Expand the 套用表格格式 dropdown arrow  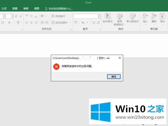(x=125, y=25)
